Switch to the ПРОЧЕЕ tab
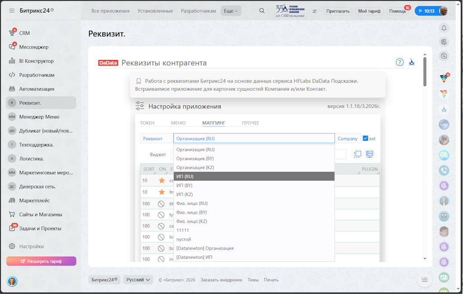 pyautogui.click(x=250, y=123)
